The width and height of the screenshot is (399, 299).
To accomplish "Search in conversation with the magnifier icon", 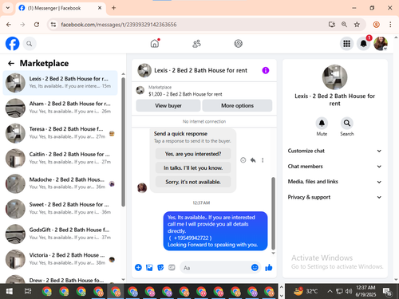I will coord(347,123).
